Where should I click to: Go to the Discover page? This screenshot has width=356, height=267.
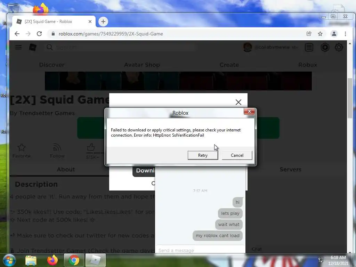coord(51,65)
